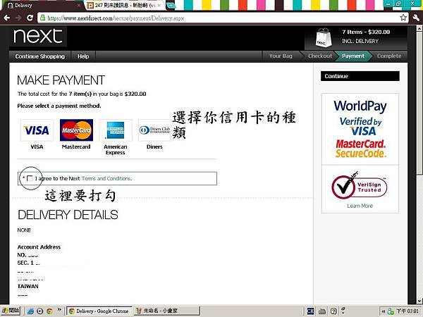Expand hidden system tray icons arrow
The height and width of the screenshot is (317, 423).
click(x=384, y=311)
